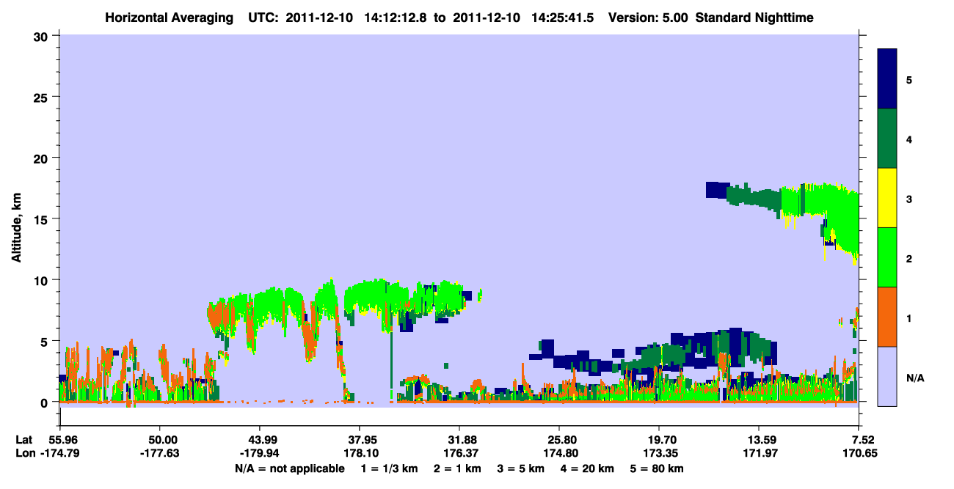The width and height of the screenshot is (954, 489).
Task: Click the y-axis tick label 10
Action: coord(43,280)
